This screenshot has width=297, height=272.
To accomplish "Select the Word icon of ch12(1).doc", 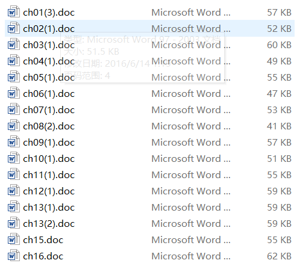I will coord(14,191).
